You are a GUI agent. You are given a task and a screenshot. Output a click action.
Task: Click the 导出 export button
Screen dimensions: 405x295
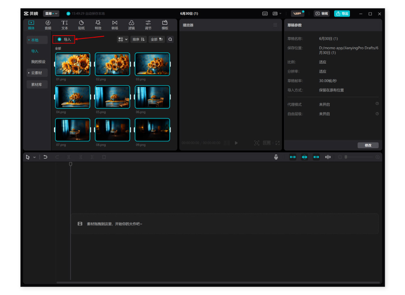pyautogui.click(x=342, y=13)
